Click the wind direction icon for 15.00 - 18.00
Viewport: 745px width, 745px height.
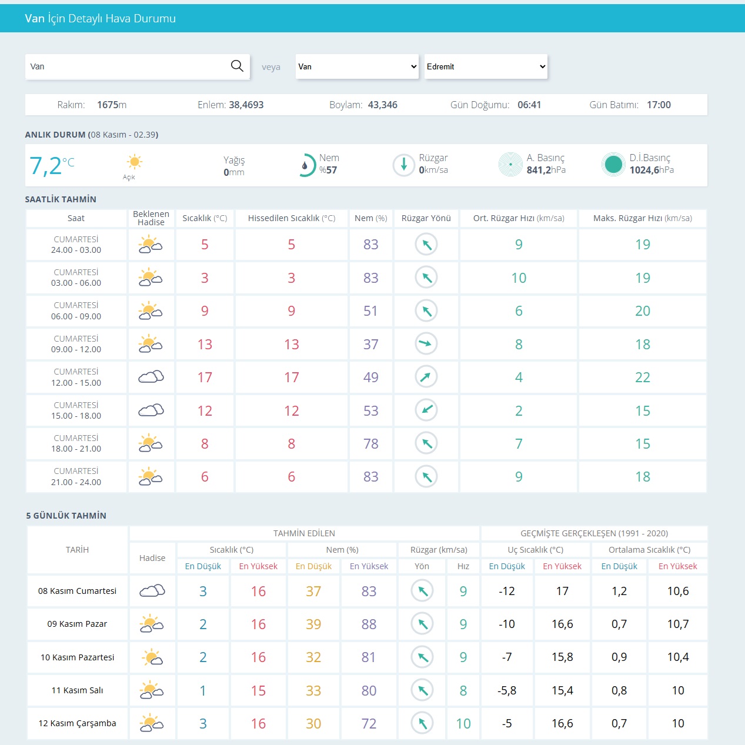tap(426, 410)
